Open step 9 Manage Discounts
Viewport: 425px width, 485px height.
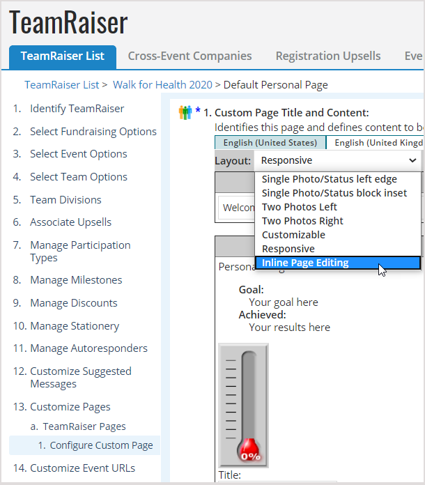coord(74,303)
